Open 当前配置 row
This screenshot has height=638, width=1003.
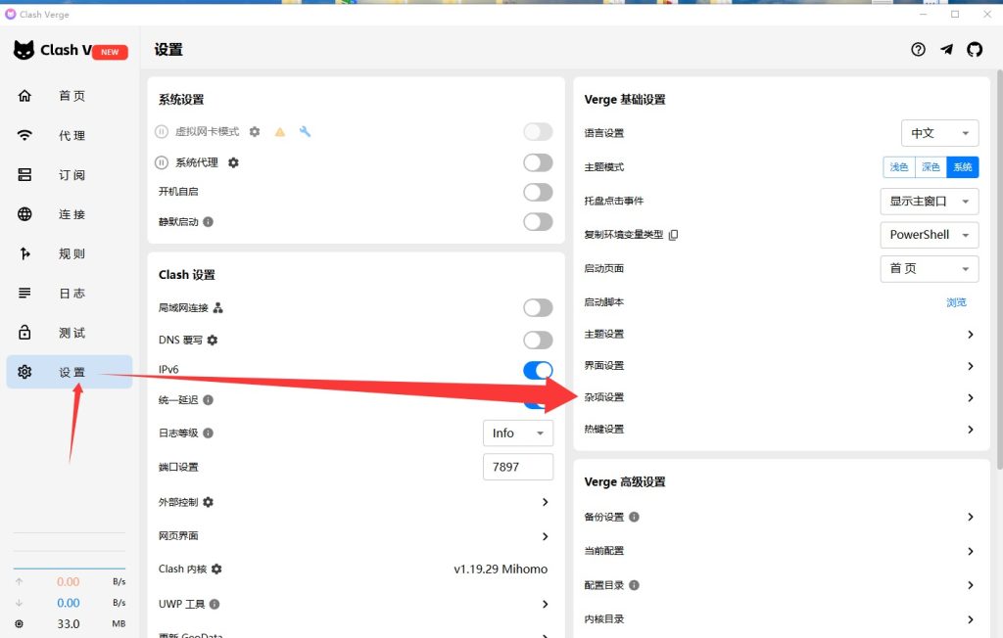(x=781, y=551)
